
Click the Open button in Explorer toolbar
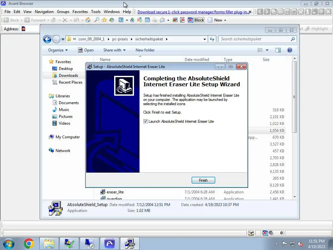coord(86,50)
